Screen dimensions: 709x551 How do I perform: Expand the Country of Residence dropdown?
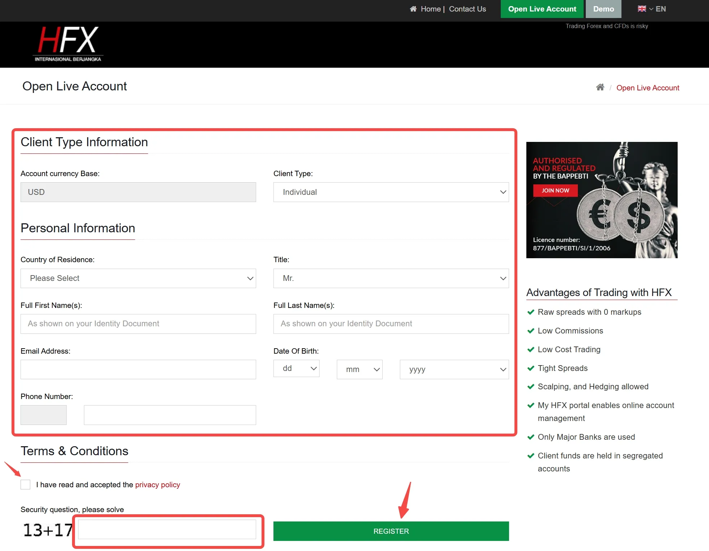click(x=138, y=278)
